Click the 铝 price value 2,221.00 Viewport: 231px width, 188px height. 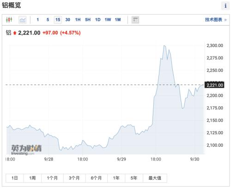[29, 33]
